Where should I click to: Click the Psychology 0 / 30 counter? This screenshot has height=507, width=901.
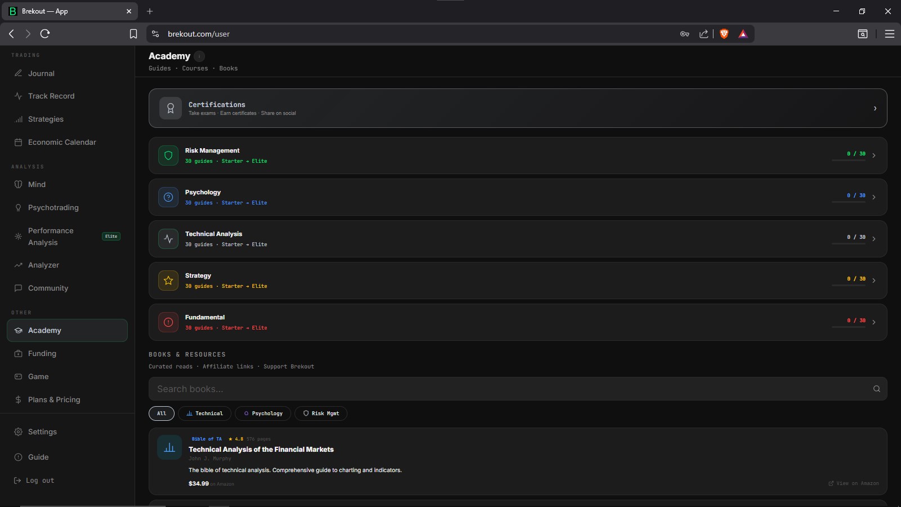(x=856, y=195)
